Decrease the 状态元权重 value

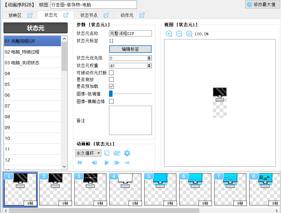click(149, 67)
